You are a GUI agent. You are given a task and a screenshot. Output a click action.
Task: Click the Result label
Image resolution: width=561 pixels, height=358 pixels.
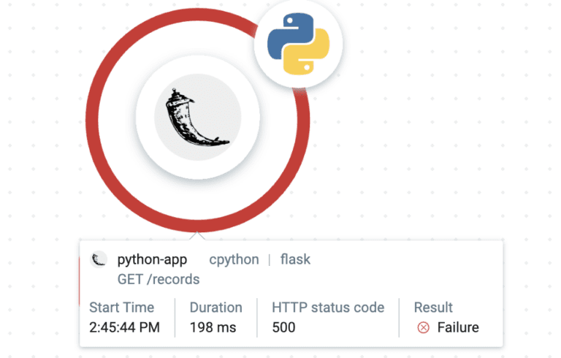[433, 308]
